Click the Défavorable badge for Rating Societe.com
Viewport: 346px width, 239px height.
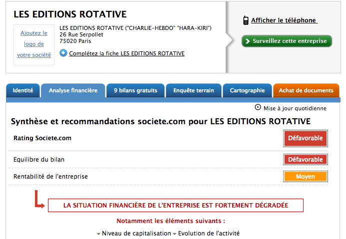tap(306, 138)
